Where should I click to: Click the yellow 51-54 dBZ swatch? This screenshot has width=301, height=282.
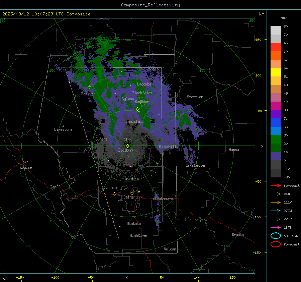pos(276,72)
